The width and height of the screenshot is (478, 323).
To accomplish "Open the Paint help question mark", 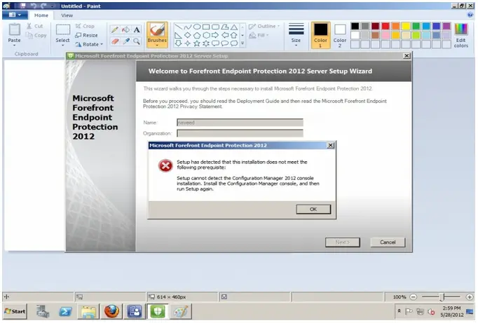I will [470, 15].
